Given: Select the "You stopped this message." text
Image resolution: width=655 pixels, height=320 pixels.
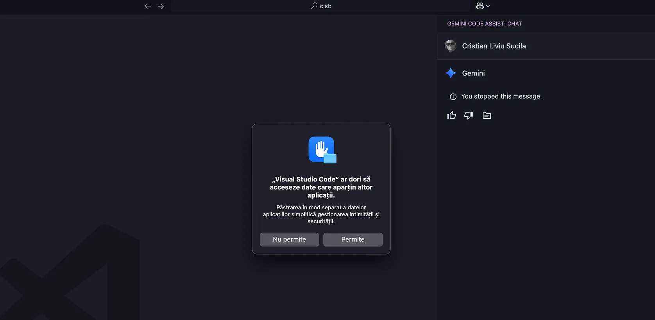Looking at the screenshot, I should [501, 96].
